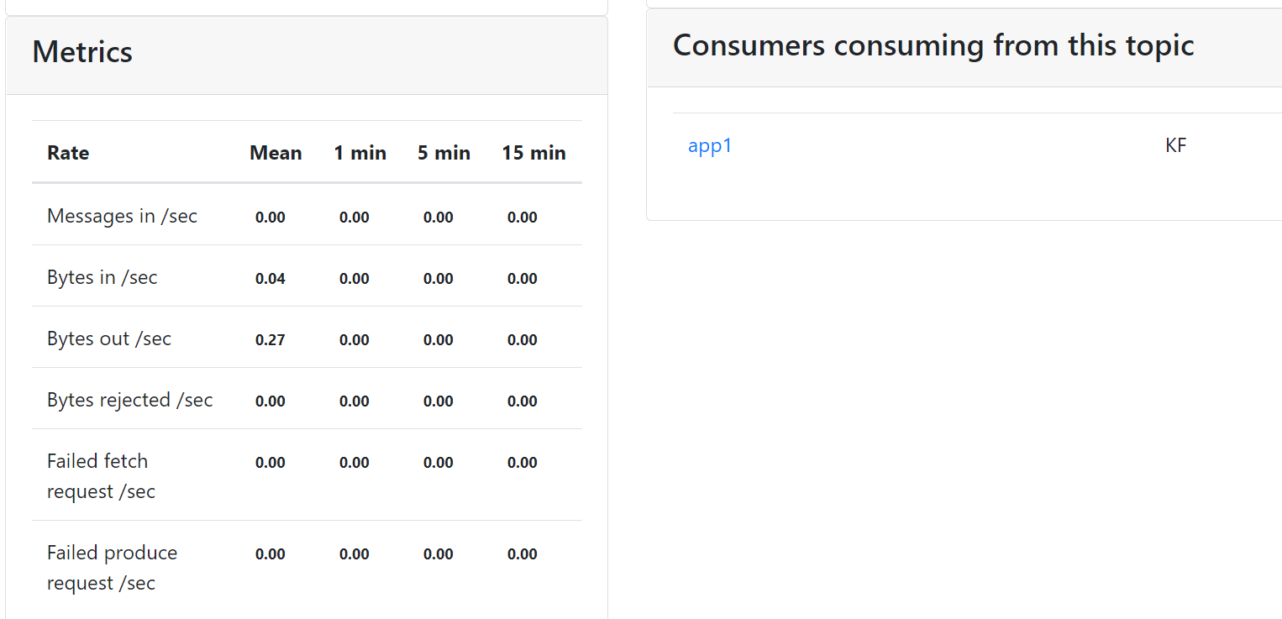Select Bytes rejected 5 min value

click(x=439, y=401)
